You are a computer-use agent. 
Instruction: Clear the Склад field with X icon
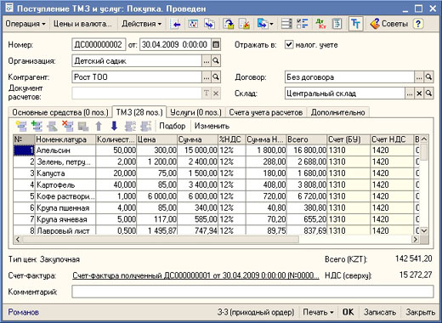(x=419, y=93)
